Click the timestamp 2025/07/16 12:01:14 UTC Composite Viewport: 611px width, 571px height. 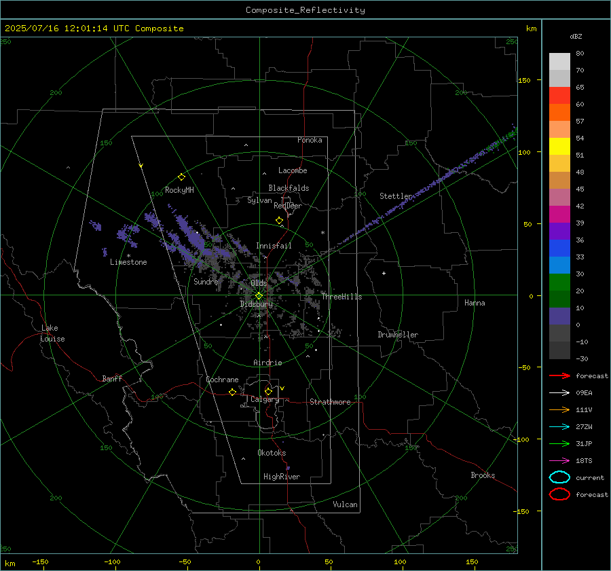pos(94,29)
